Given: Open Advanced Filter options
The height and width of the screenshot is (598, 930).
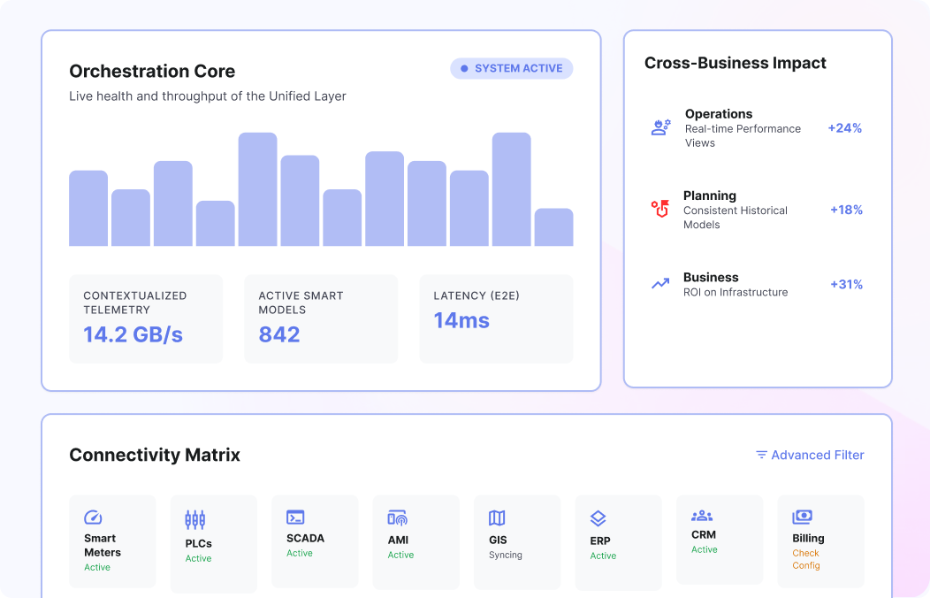Looking at the screenshot, I should click(x=816, y=455).
